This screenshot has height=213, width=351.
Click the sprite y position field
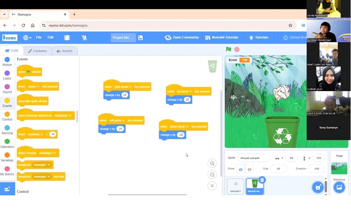tap(318, 158)
